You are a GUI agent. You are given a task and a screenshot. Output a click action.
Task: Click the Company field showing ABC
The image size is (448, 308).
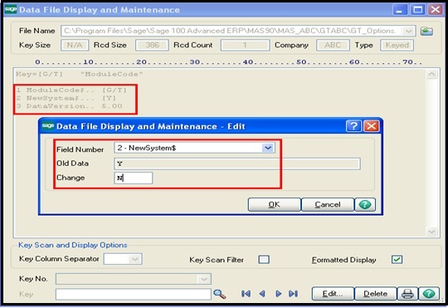pyautogui.click(x=333, y=45)
